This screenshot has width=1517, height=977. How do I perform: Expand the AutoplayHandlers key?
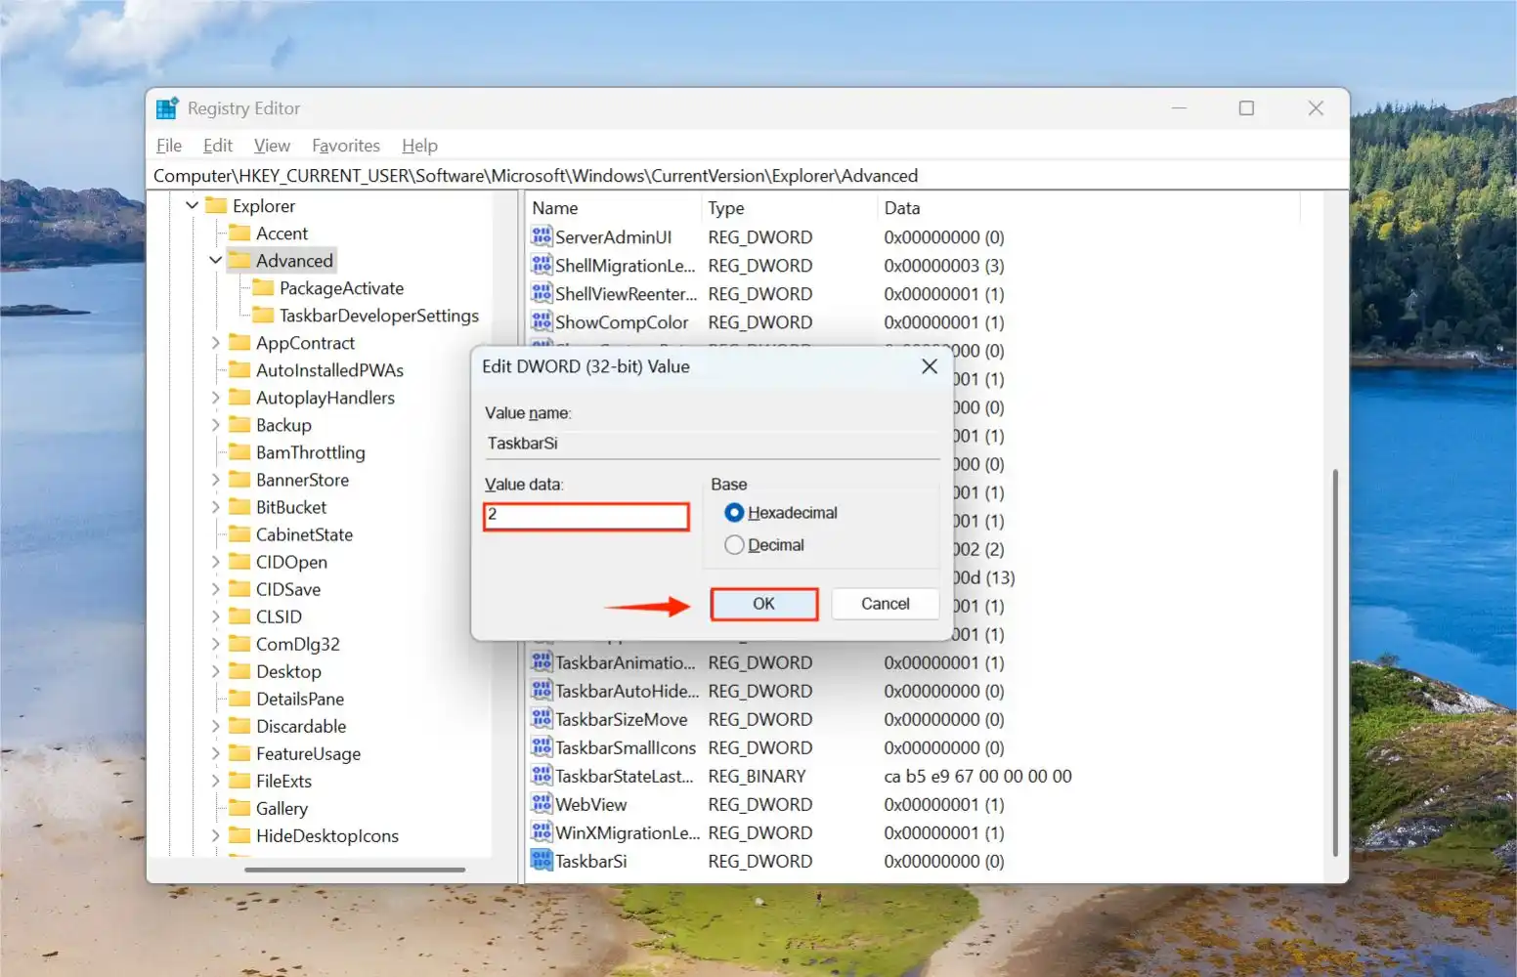[x=216, y=397]
